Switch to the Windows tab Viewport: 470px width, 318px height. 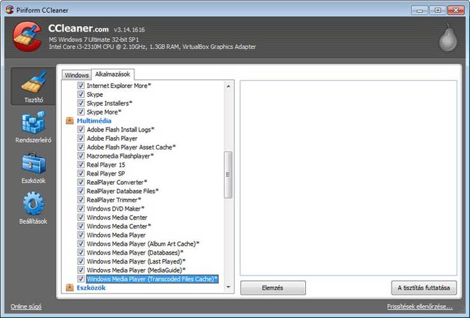click(x=77, y=75)
